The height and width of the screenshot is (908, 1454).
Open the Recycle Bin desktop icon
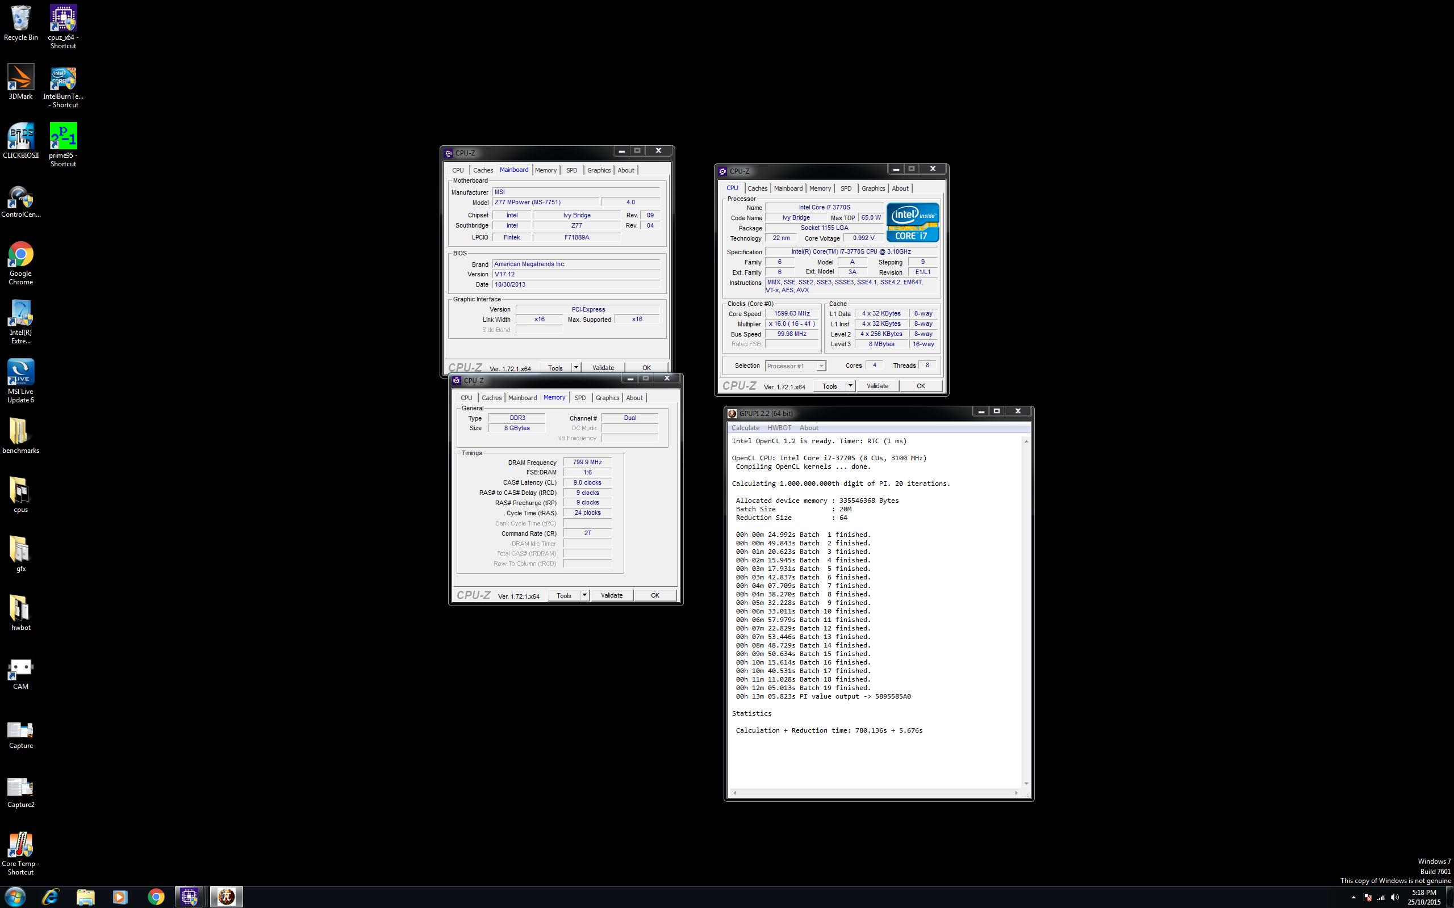[x=20, y=23]
